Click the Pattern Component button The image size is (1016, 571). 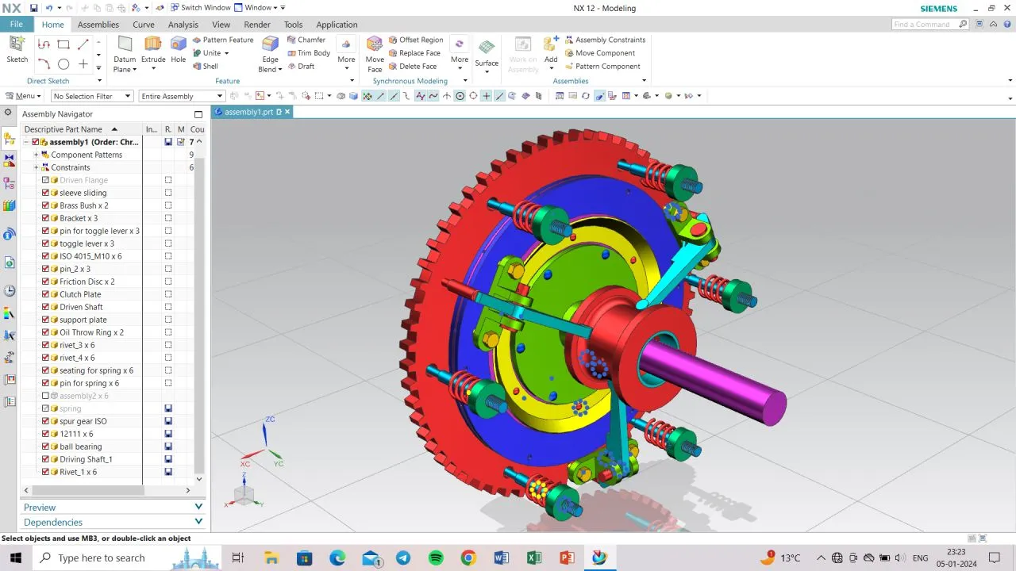pos(602,67)
